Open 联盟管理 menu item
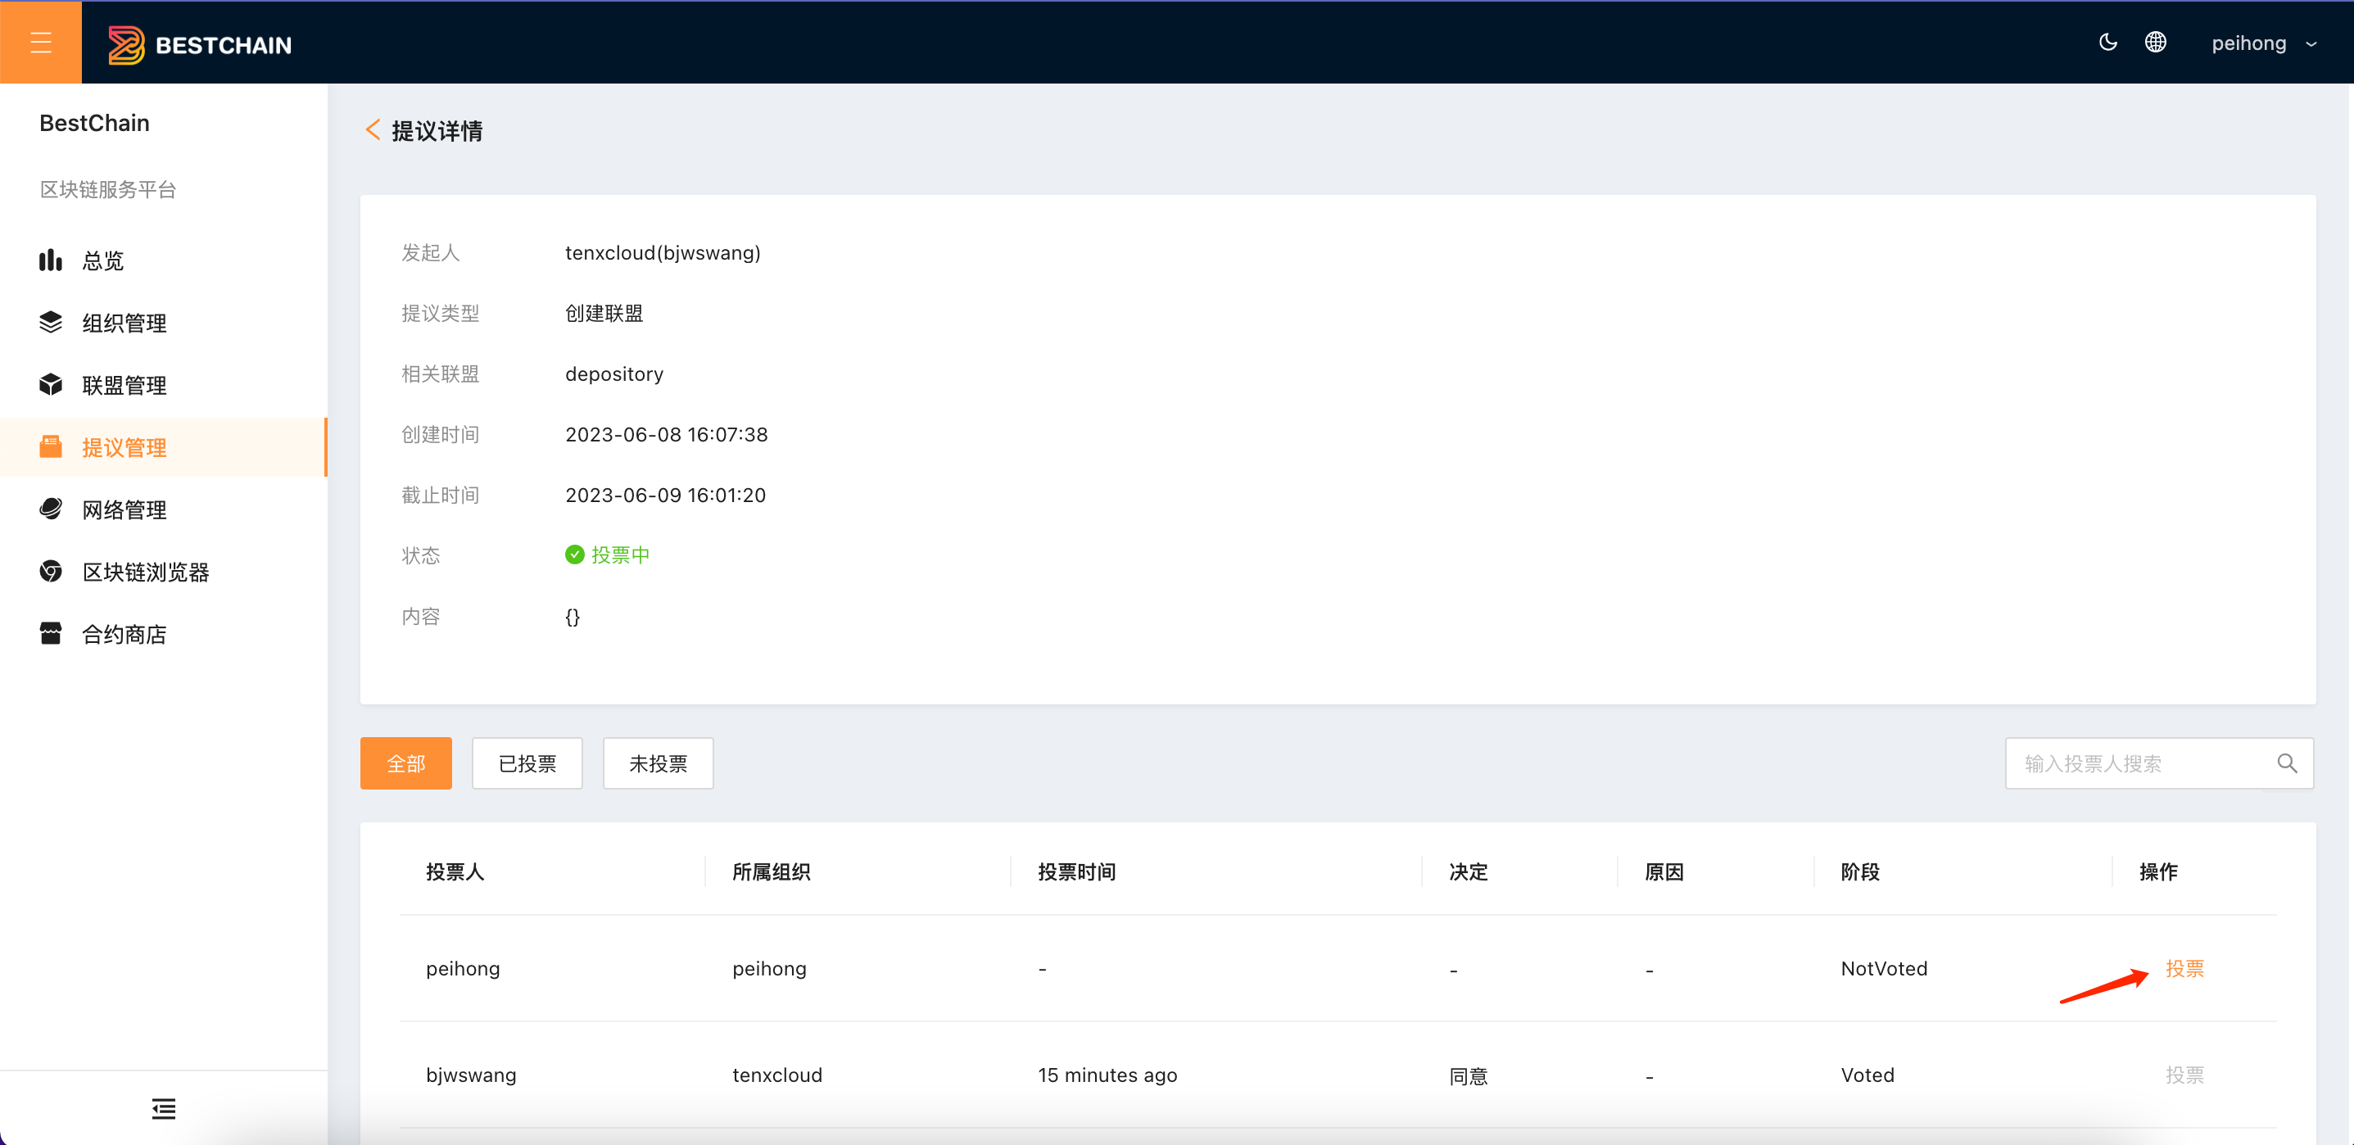Viewport: 2354px width, 1145px height. click(x=164, y=385)
